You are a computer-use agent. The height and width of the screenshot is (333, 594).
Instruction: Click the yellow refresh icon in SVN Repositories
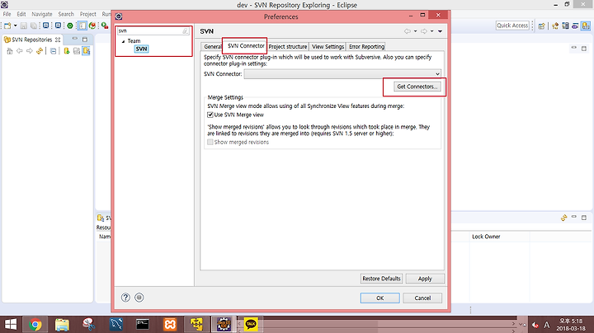tap(39, 51)
